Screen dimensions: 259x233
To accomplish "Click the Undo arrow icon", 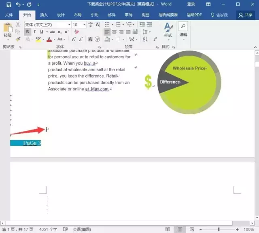I will click(18, 4).
